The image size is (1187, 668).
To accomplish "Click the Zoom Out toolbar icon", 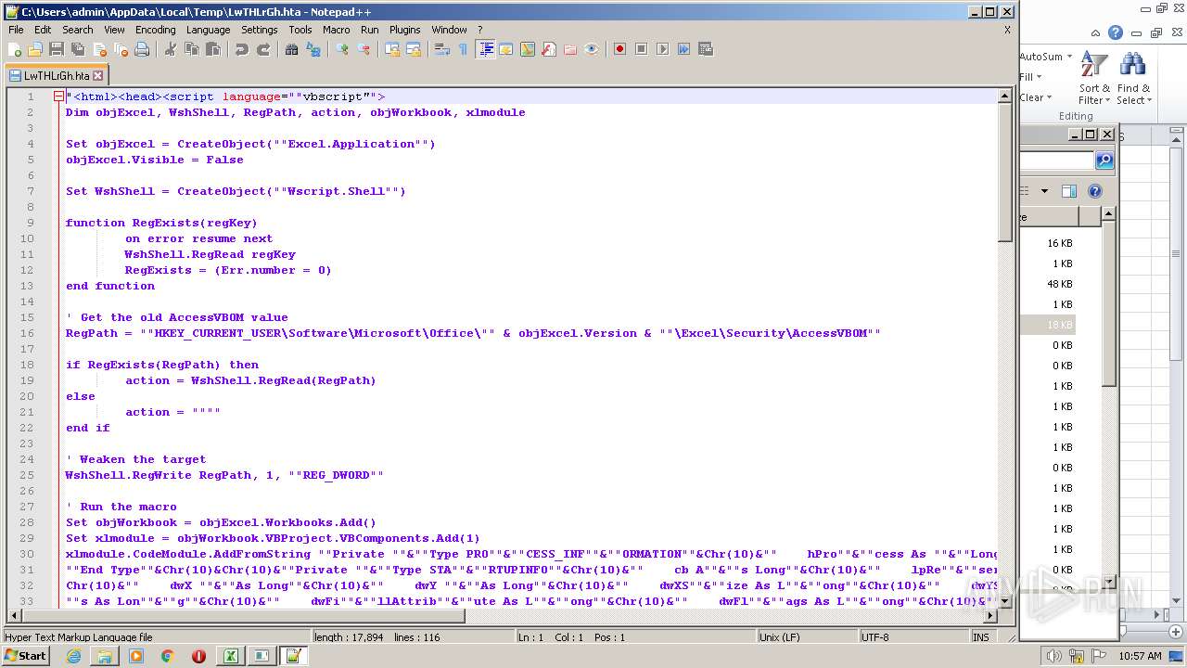I will click(x=364, y=49).
